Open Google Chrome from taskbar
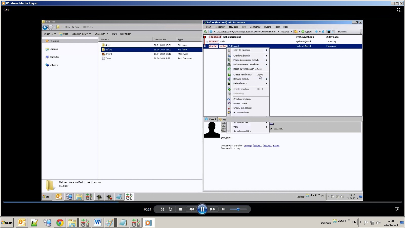405x228 pixels. coord(60,223)
